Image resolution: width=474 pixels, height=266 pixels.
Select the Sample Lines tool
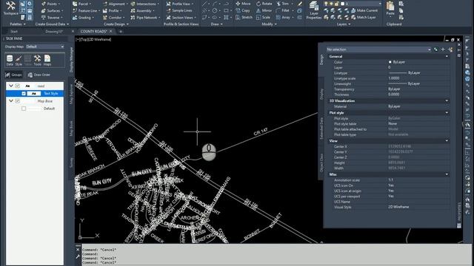click(x=179, y=10)
